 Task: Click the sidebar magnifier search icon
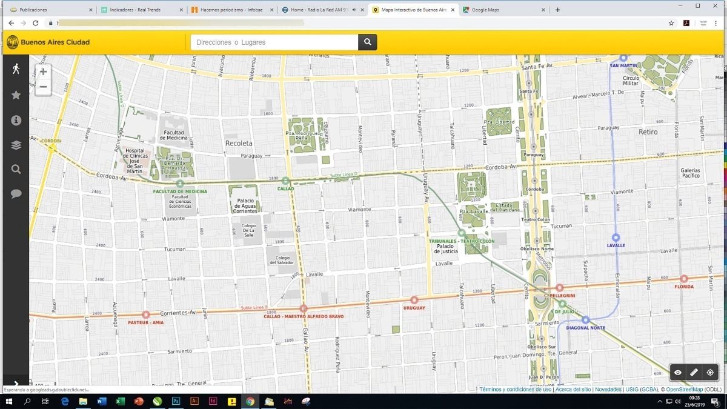click(16, 170)
